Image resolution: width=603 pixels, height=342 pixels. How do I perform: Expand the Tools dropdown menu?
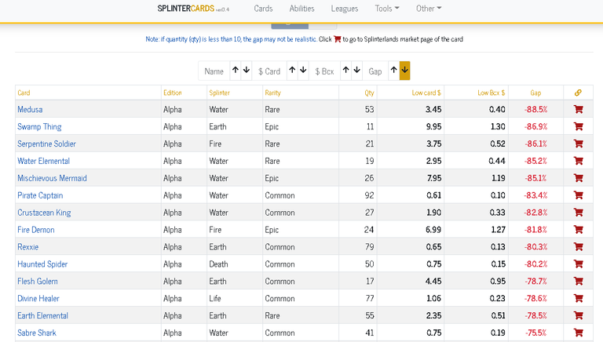tap(387, 9)
